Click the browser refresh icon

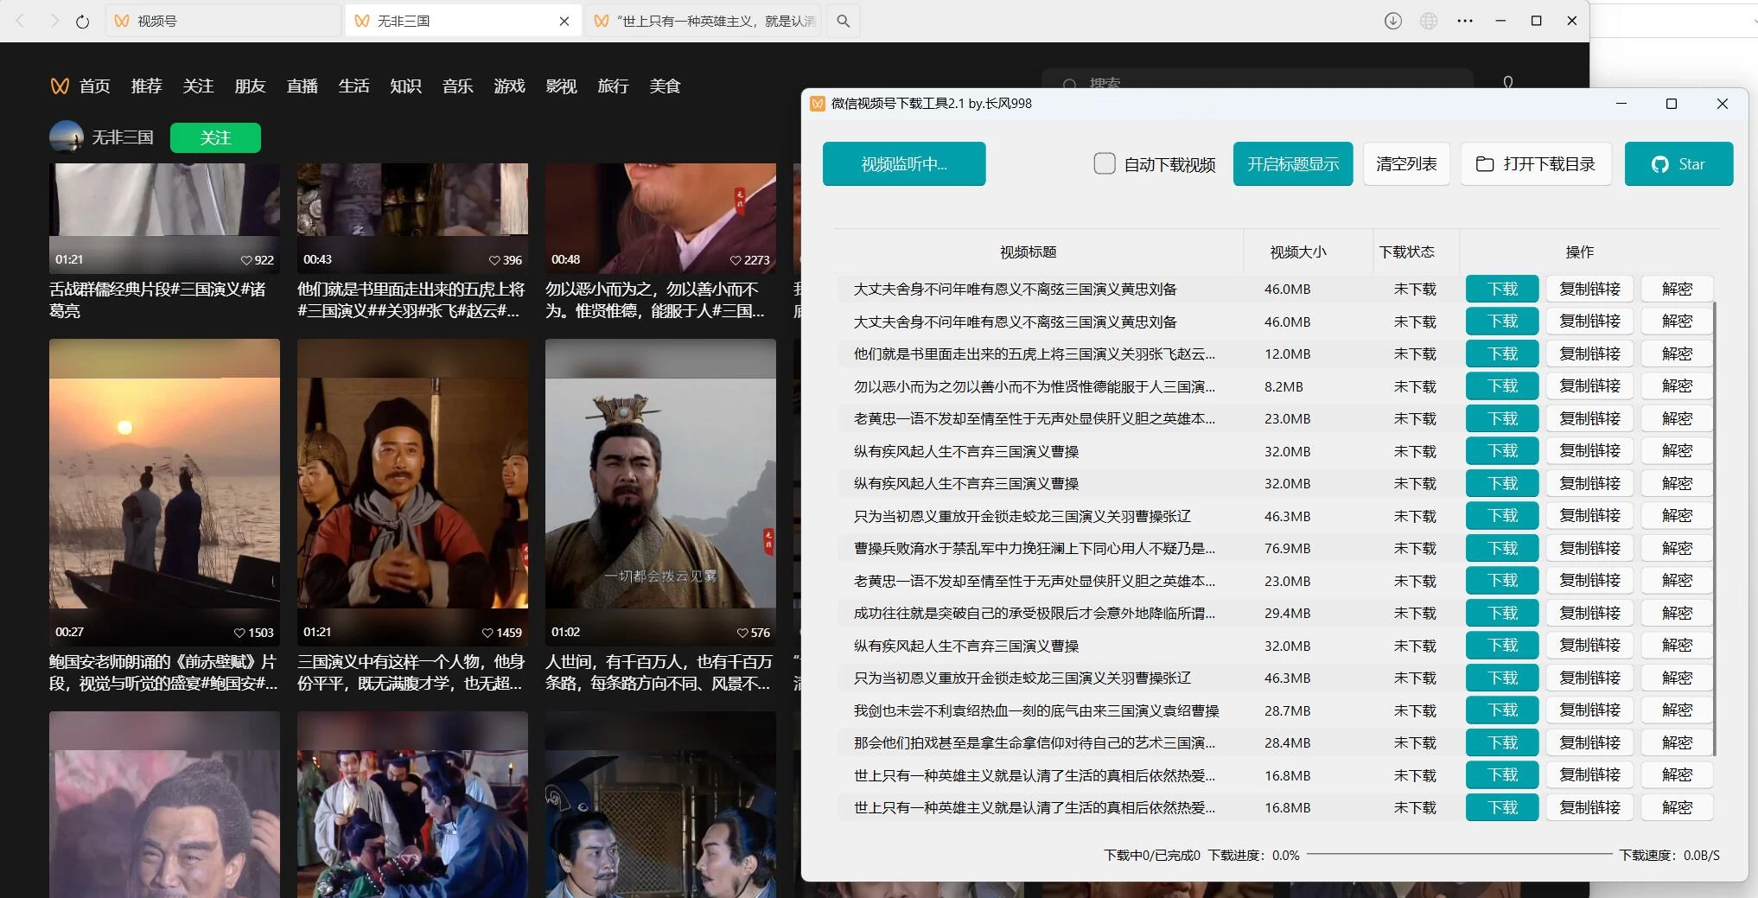[x=82, y=22]
